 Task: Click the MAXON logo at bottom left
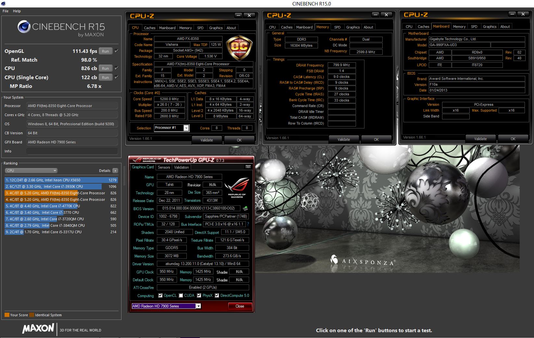tap(38, 329)
